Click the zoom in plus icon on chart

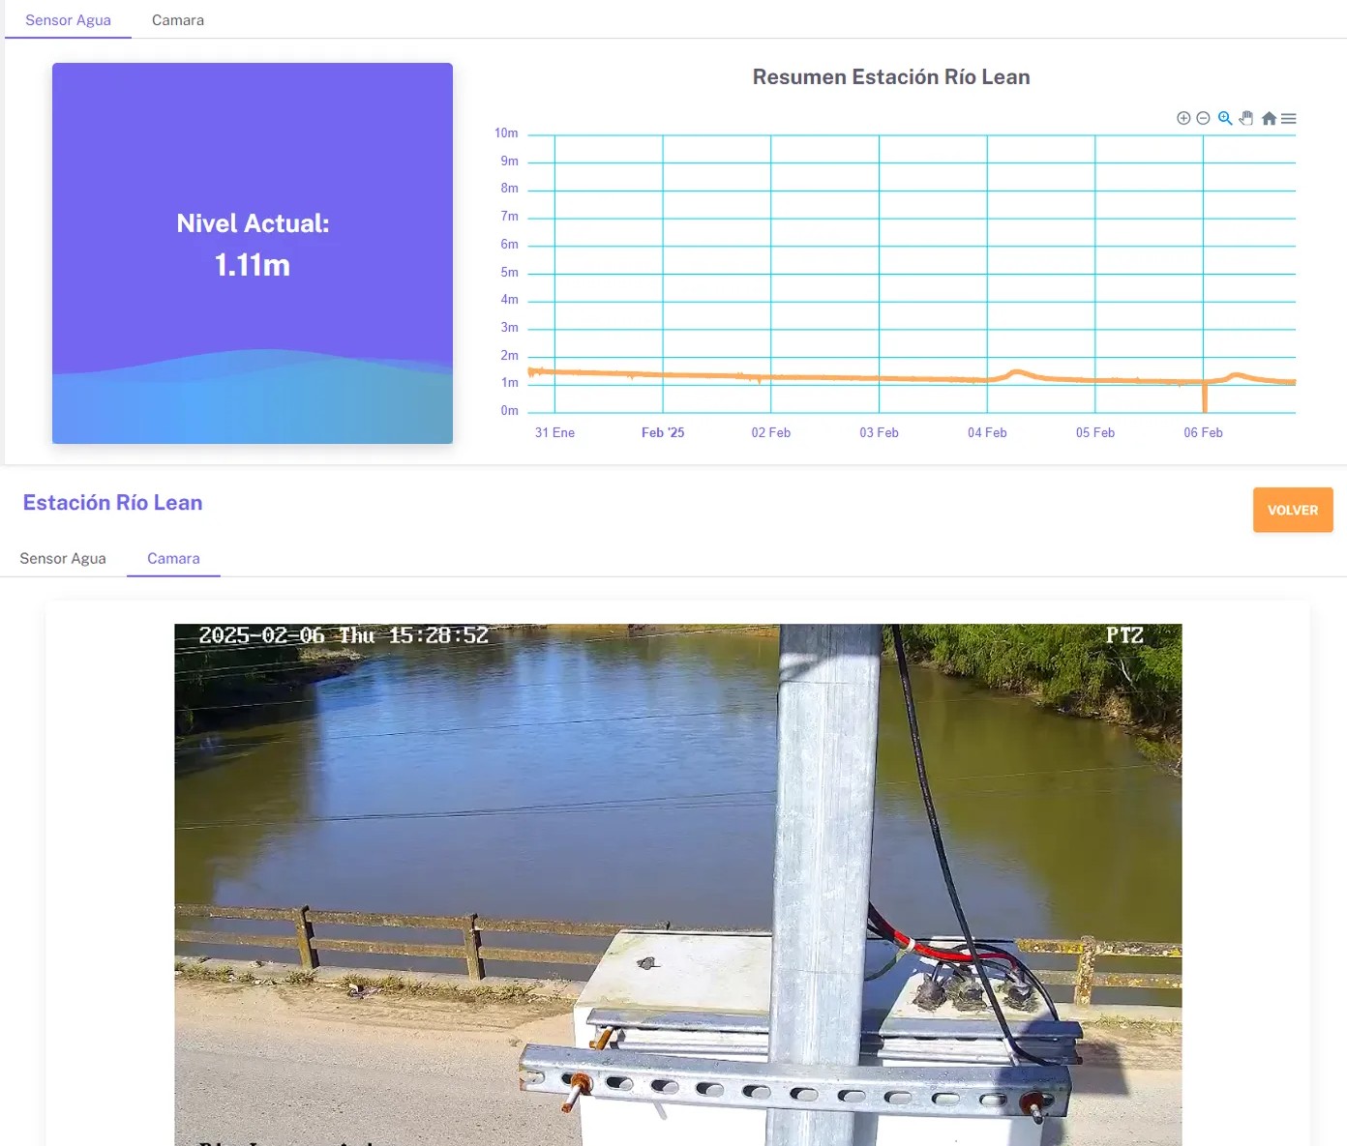(1182, 118)
